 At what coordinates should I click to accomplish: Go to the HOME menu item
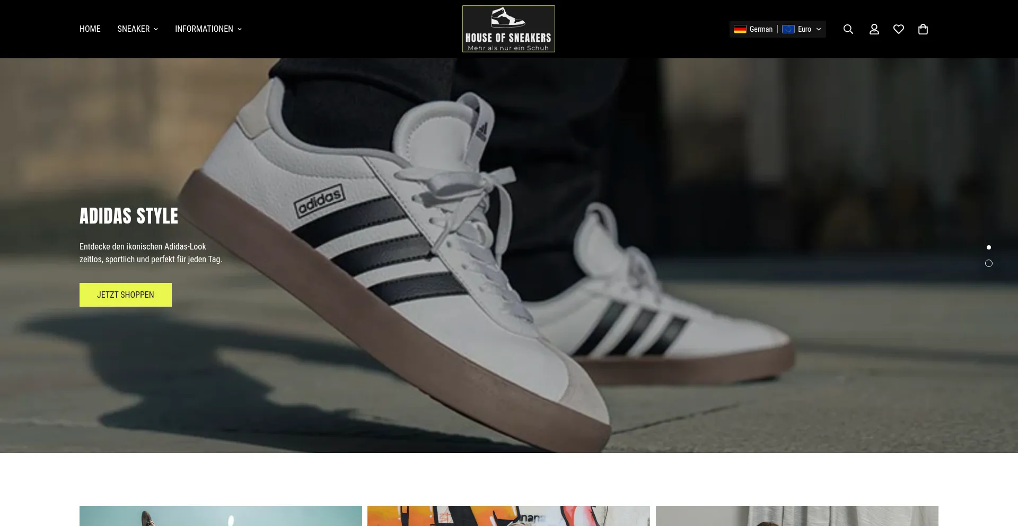90,29
